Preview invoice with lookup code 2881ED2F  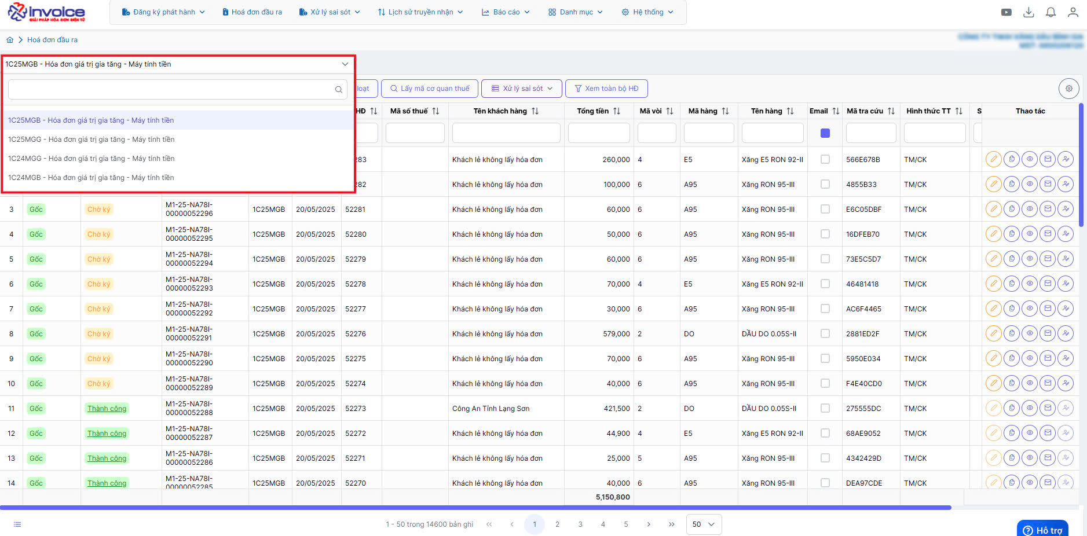pyautogui.click(x=1030, y=333)
